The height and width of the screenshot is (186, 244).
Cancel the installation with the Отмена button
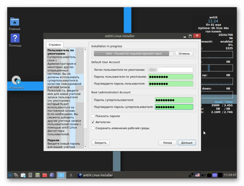coord(184,54)
